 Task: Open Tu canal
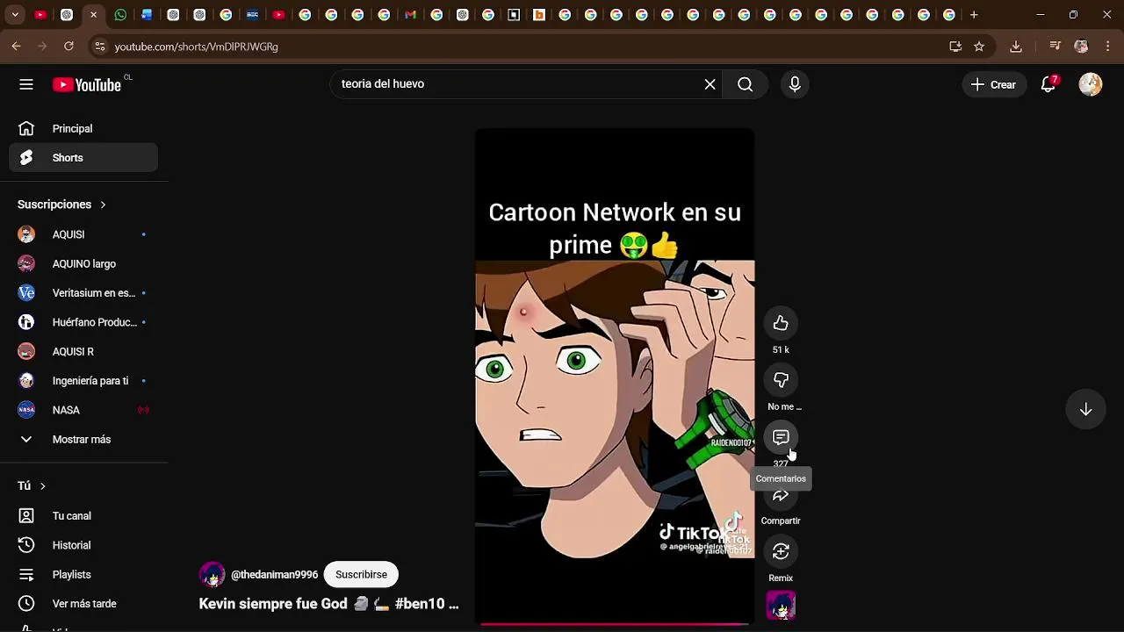(x=83, y=516)
